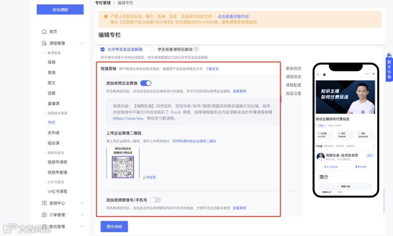This screenshot has width=393, height=236.
Task: Tap the close X in phone preview
Action: click(x=373, y=74)
